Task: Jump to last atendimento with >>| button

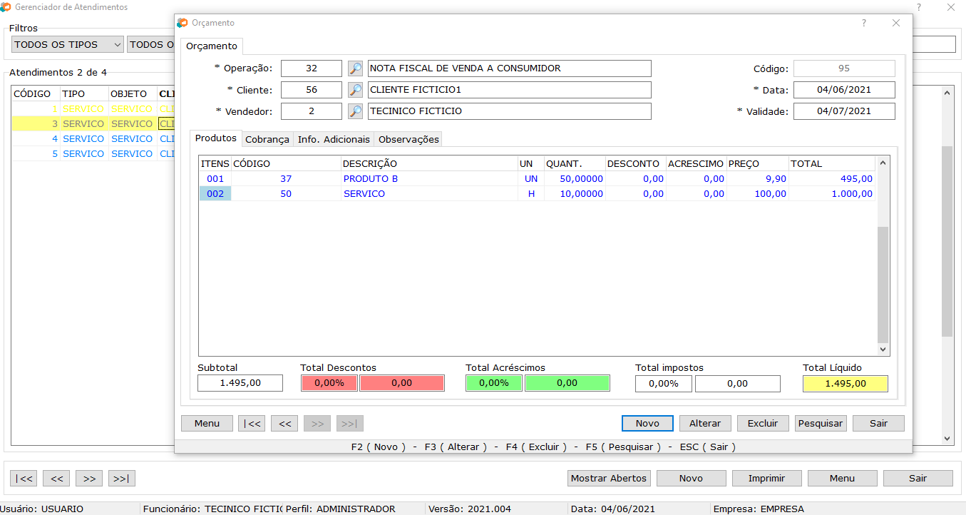Action: pyautogui.click(x=121, y=479)
